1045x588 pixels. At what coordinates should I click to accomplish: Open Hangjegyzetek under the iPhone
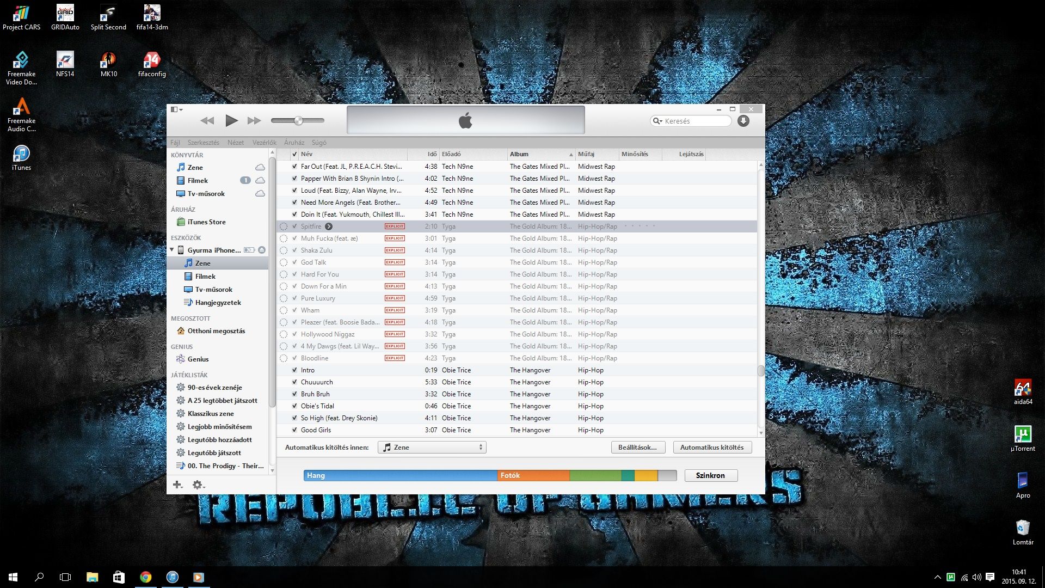[218, 302]
